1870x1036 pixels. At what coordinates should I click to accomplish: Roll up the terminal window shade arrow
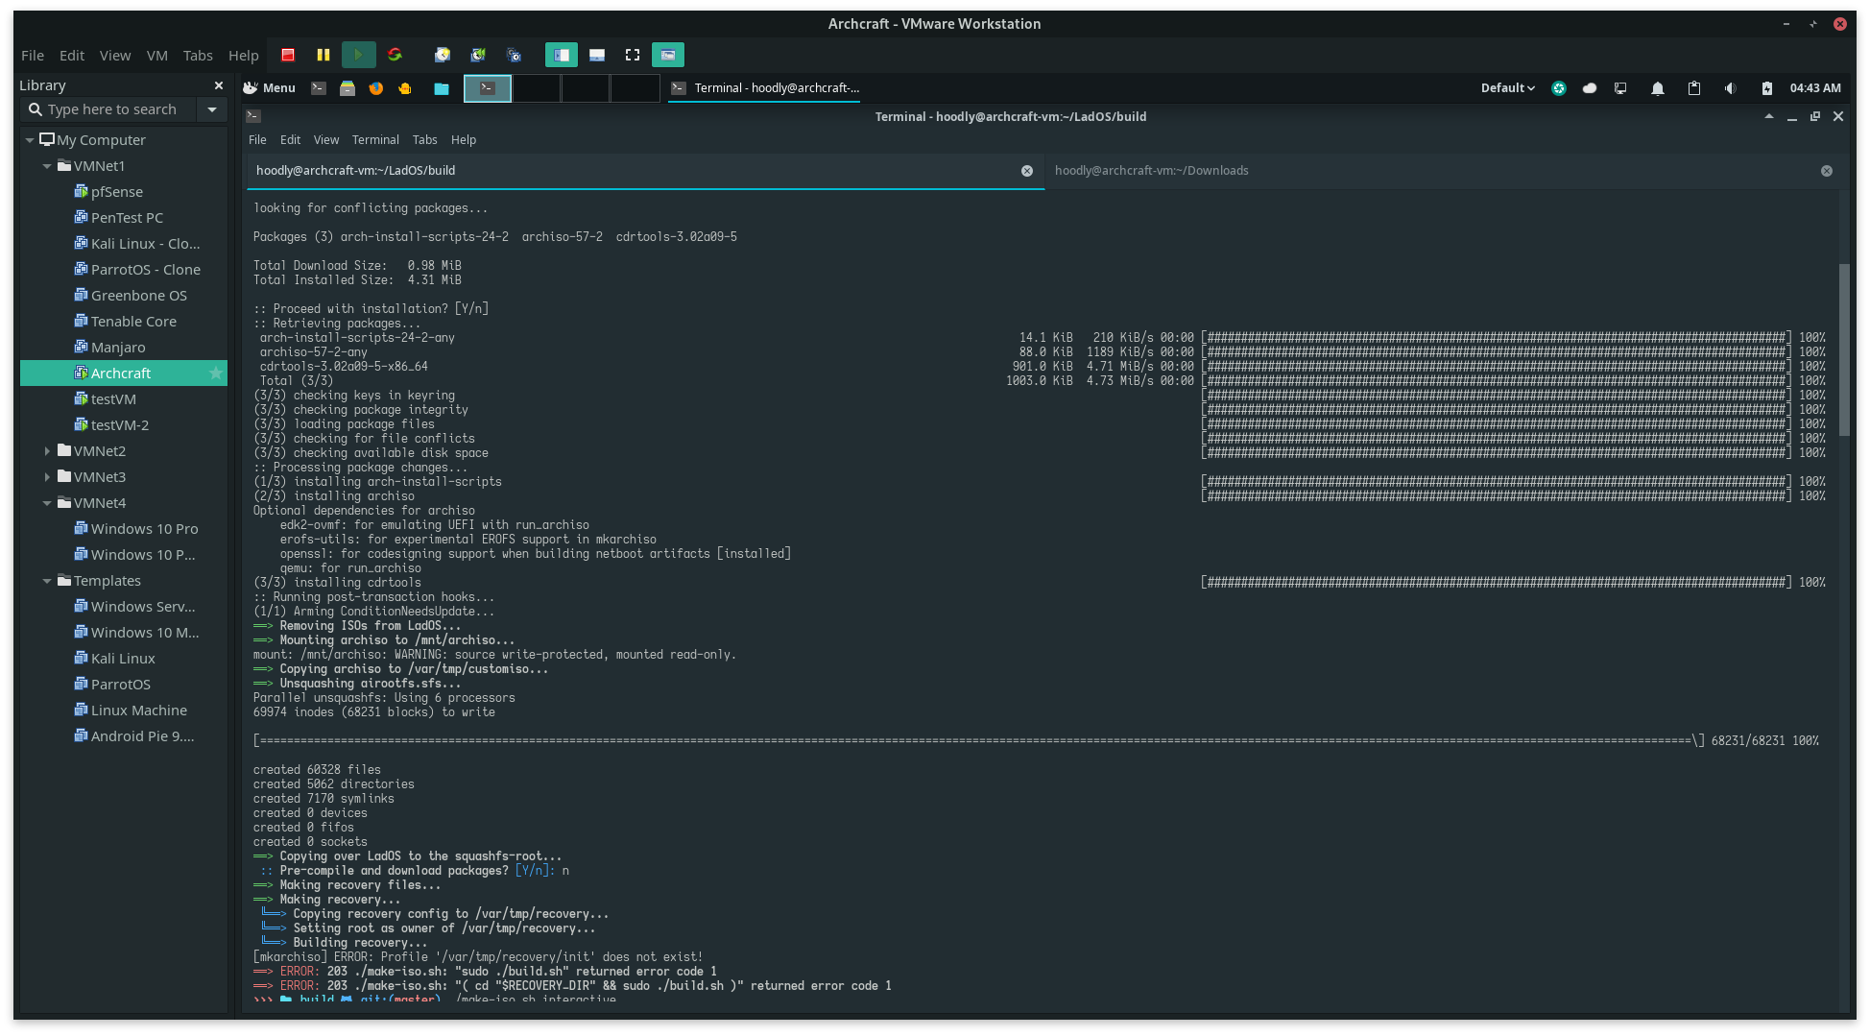tap(1768, 116)
